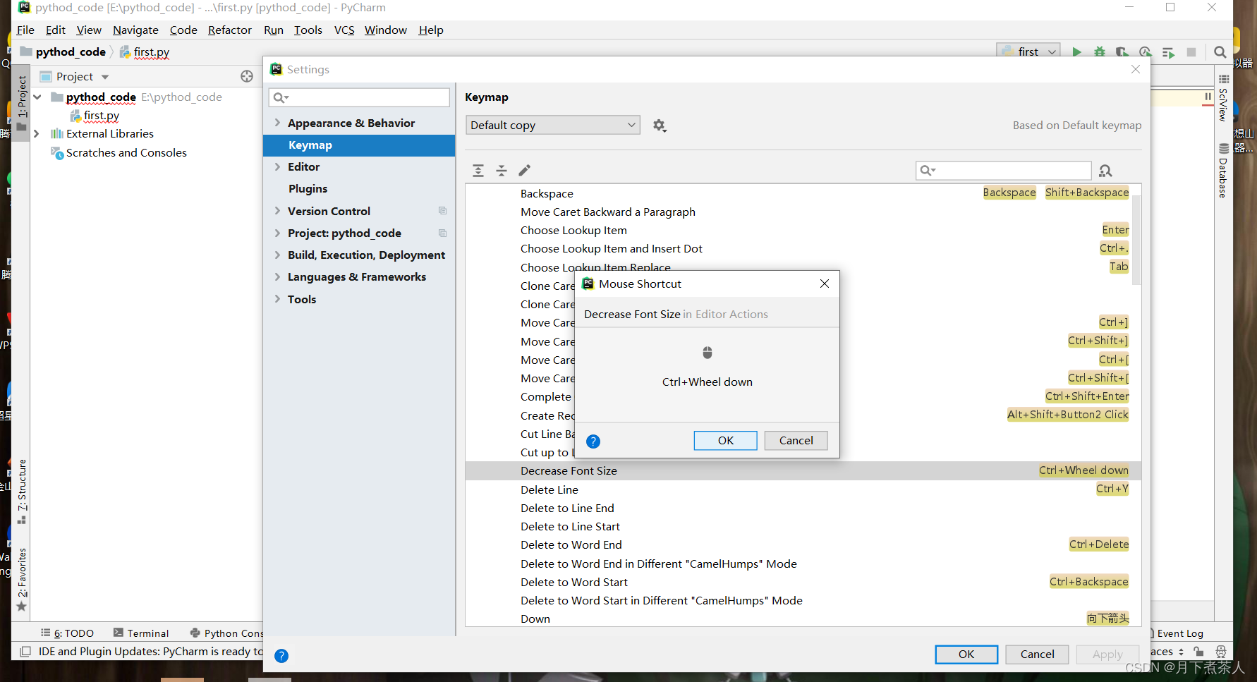Viewport: 1257px width, 682px height.
Task: Open the Default copy keymap dropdown
Action: (553, 125)
